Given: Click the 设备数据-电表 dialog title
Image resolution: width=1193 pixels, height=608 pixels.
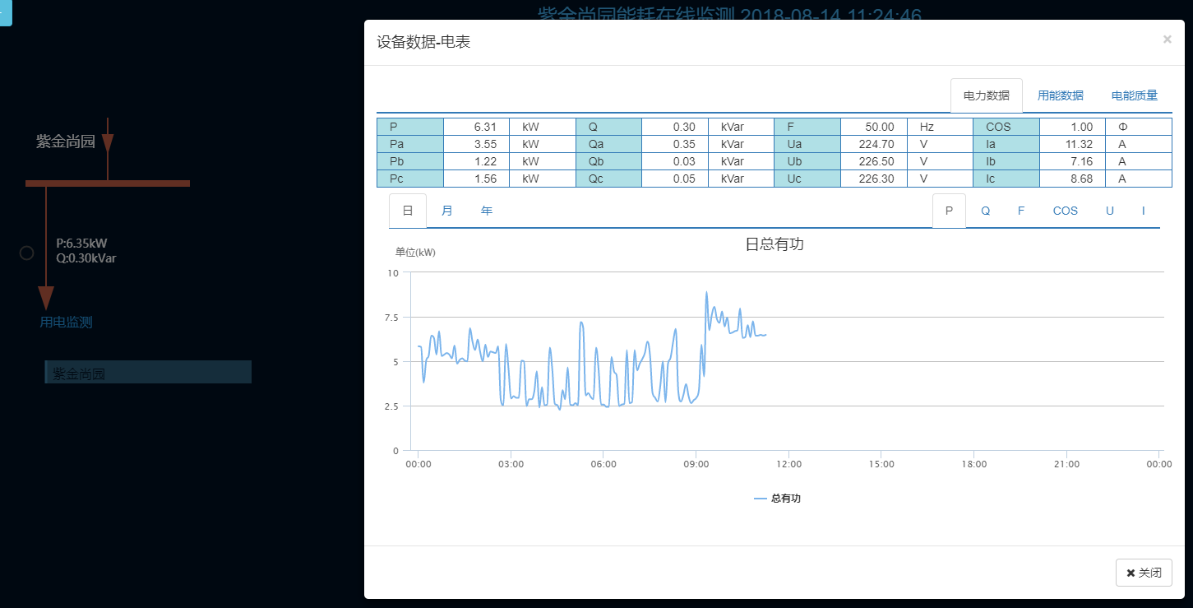Looking at the screenshot, I should coord(423,42).
